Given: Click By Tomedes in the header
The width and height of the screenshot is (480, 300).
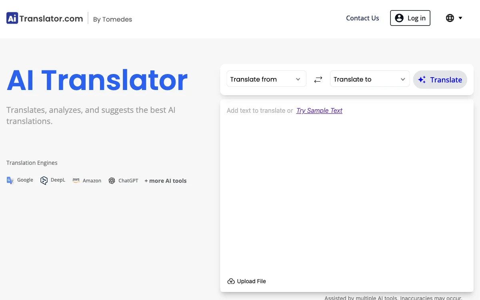Looking at the screenshot, I should (x=112, y=19).
